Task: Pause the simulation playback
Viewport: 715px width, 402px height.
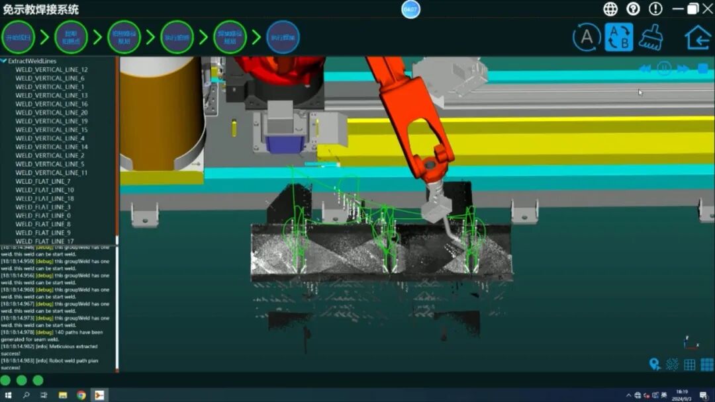Action: [664, 69]
